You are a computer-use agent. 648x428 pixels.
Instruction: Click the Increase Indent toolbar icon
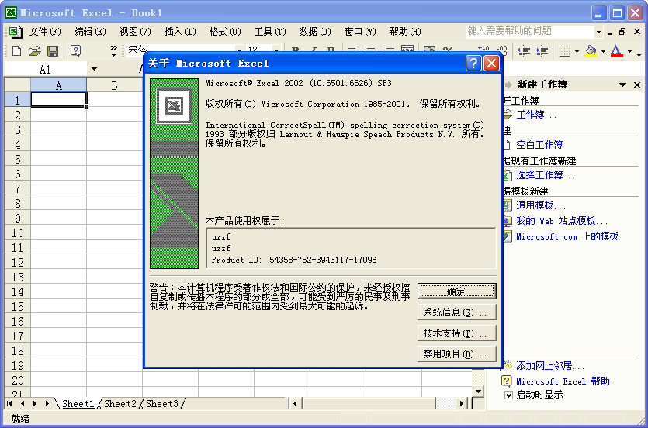542,50
